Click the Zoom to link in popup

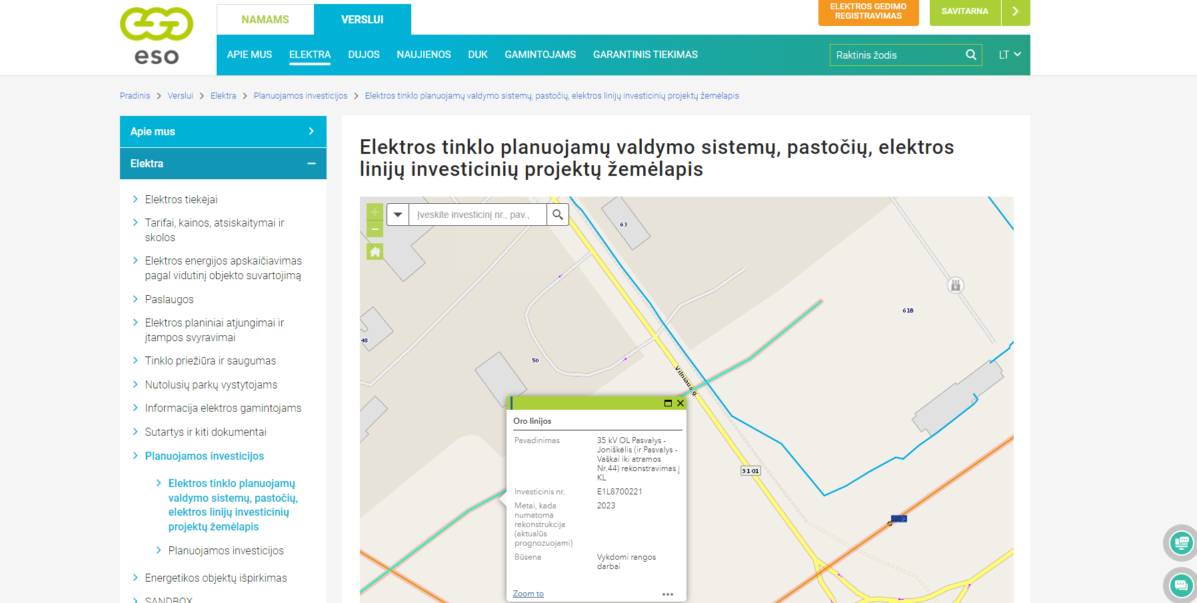[x=528, y=594]
